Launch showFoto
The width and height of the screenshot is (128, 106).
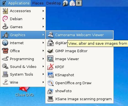63,91
